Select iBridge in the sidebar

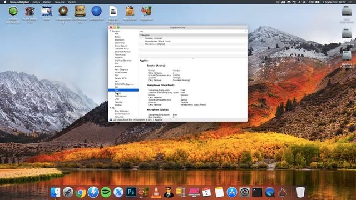click(118, 105)
